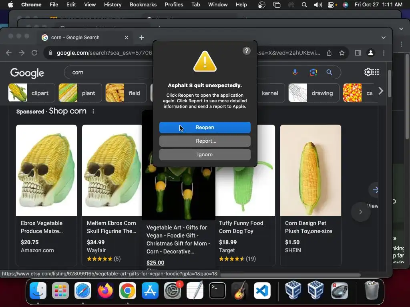Open Launchpad from the Dock
The height and width of the screenshot is (307, 410).
point(60,290)
